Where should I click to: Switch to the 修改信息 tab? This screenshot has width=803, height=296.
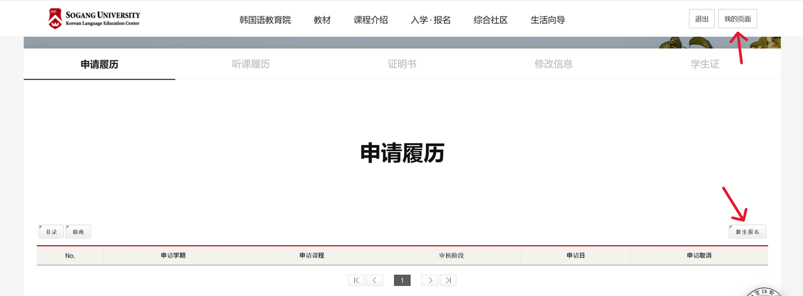tap(553, 64)
